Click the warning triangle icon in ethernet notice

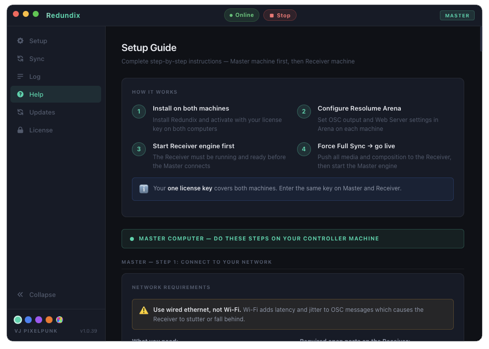pyautogui.click(x=144, y=310)
